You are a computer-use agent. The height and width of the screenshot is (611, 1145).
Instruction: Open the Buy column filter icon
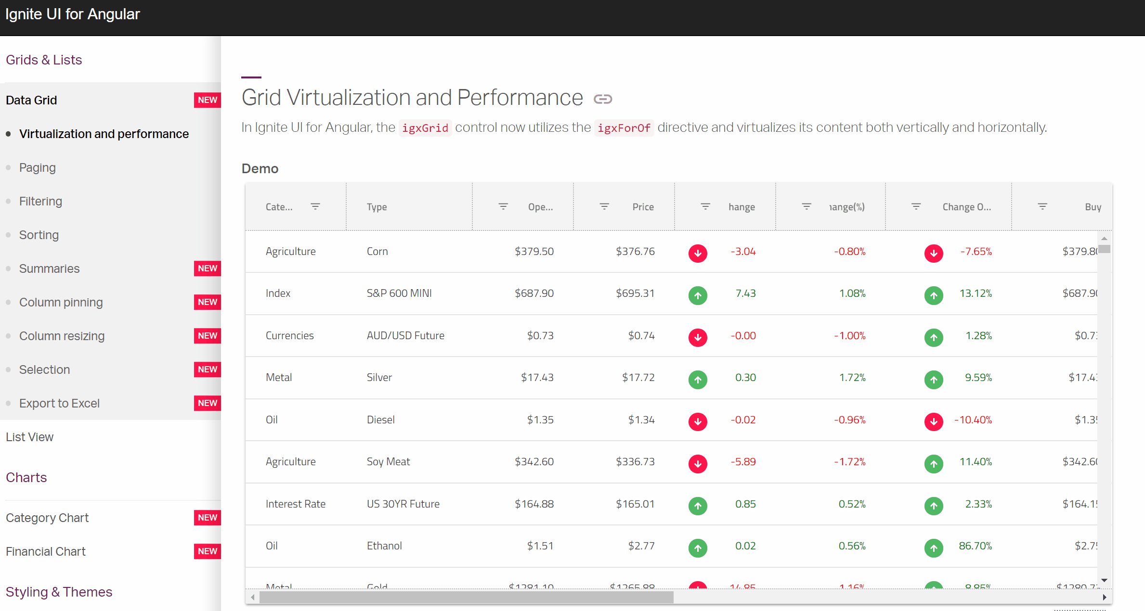click(1042, 206)
